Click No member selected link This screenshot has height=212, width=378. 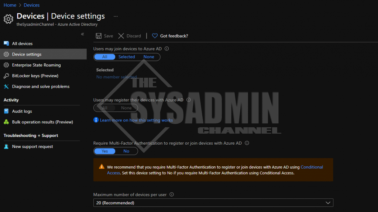pos(116,77)
